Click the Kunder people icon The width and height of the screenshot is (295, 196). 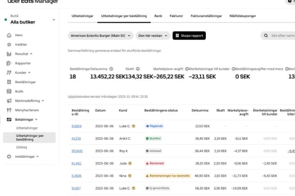[x=9, y=73]
